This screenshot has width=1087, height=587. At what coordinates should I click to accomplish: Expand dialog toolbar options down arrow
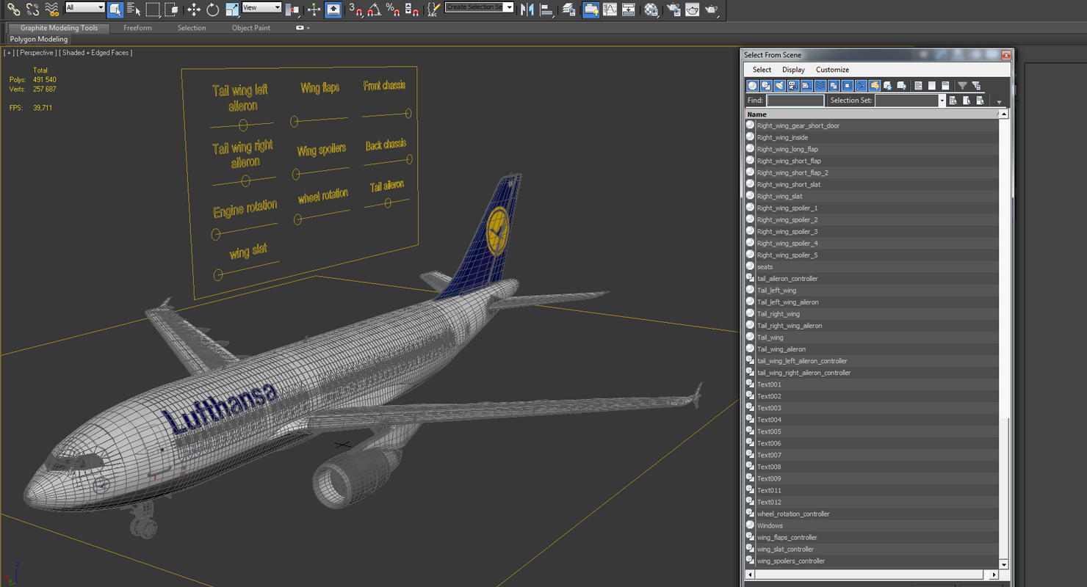[x=998, y=101]
